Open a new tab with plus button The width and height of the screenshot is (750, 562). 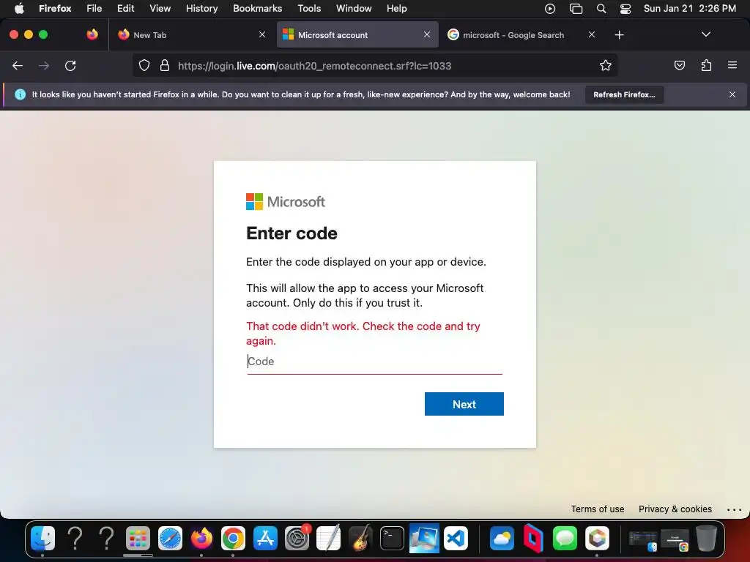[620, 35]
